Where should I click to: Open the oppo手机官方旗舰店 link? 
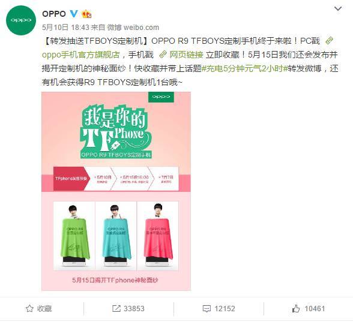tap(81, 55)
